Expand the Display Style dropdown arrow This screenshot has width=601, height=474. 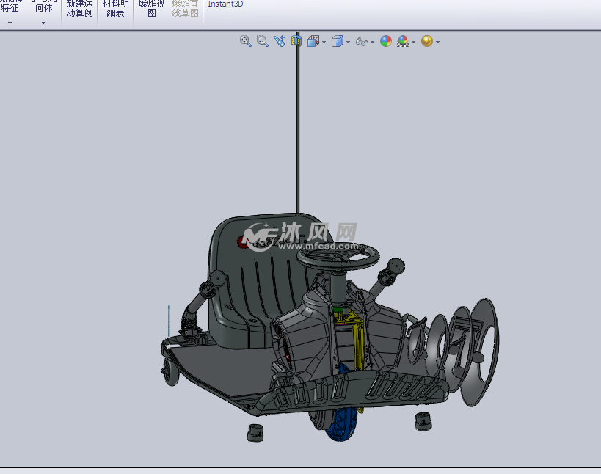tap(348, 42)
